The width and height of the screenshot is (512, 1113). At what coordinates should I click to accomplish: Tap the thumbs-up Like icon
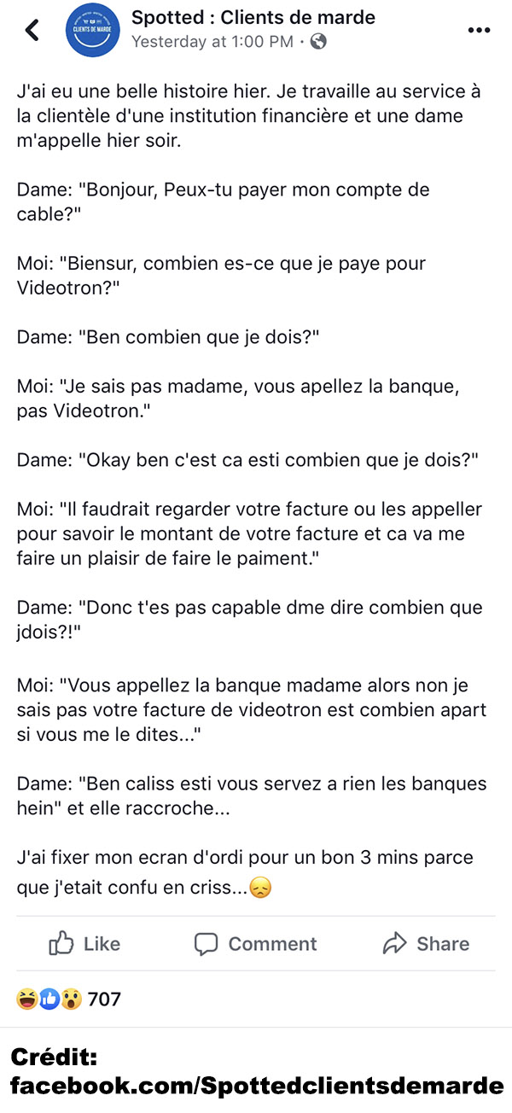tap(61, 943)
